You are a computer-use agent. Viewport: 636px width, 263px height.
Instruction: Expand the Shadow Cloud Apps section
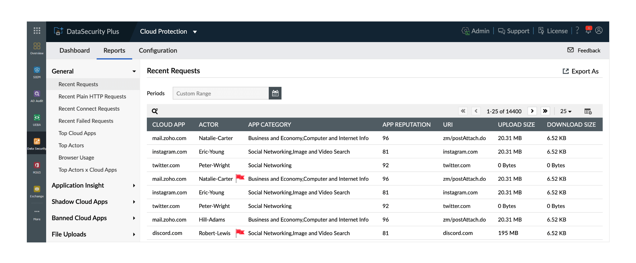93,202
